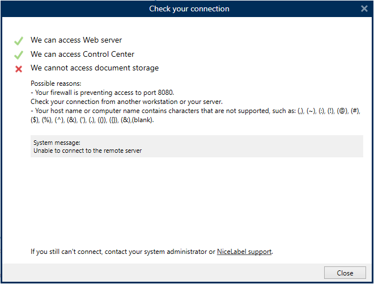Click the 'System message:' label
374x284 pixels.
pos(57,143)
